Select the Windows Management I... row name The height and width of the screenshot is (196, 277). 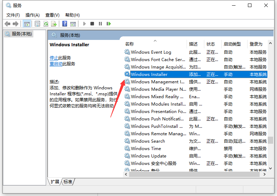coord(157,82)
